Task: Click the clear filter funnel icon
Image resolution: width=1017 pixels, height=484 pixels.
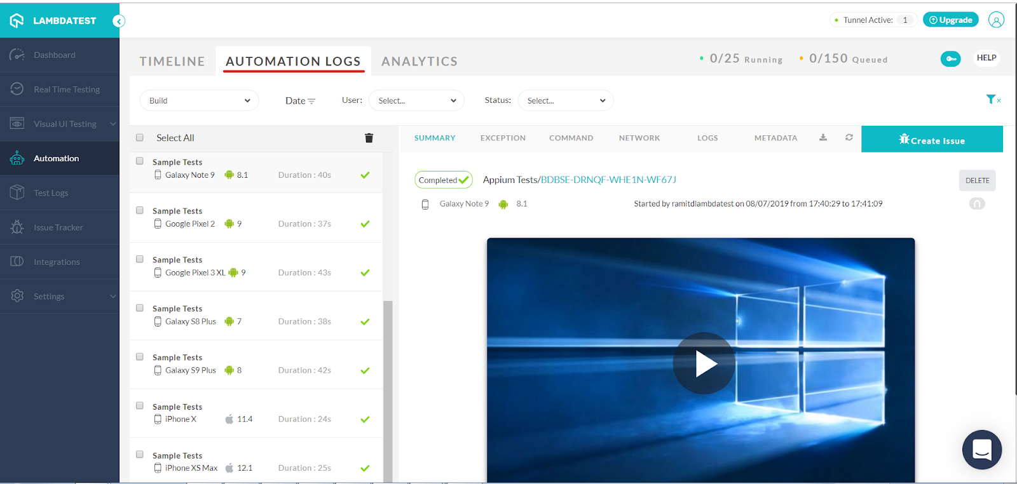Action: [x=993, y=99]
